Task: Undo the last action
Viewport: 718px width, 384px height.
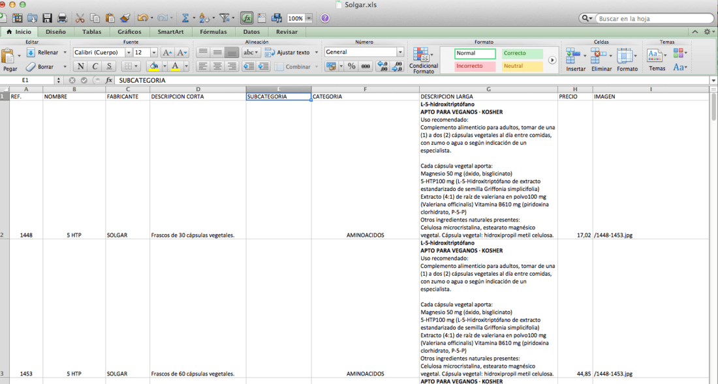Action: [x=142, y=18]
